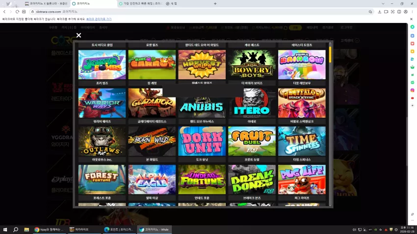Select the Dork Unit game tile
Viewport: 417px width, 234px height.
pyautogui.click(x=202, y=141)
